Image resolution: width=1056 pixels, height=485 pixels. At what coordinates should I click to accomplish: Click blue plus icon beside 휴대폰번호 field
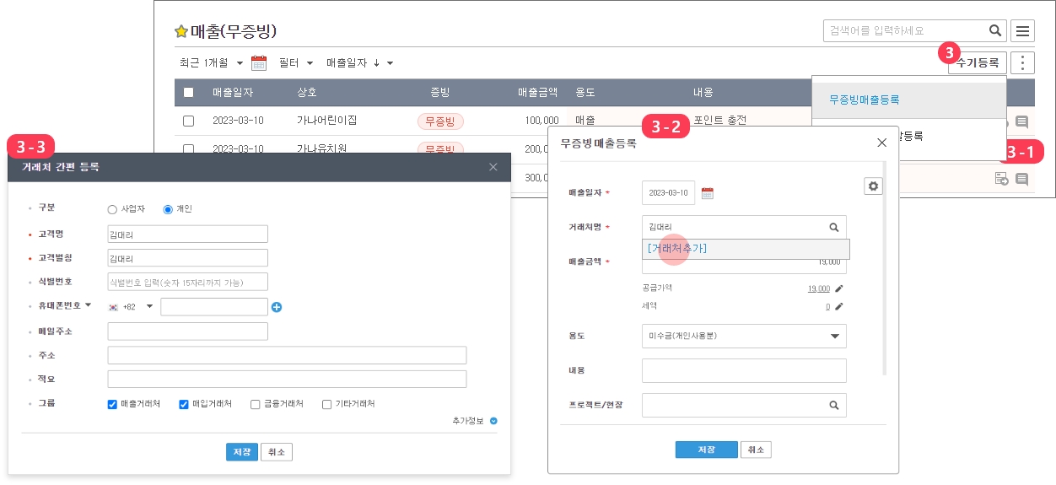[277, 307]
